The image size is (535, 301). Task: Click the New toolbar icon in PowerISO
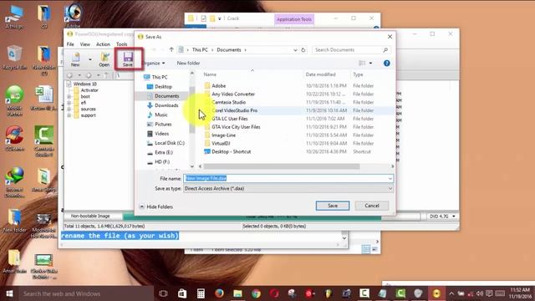pyautogui.click(x=75, y=59)
